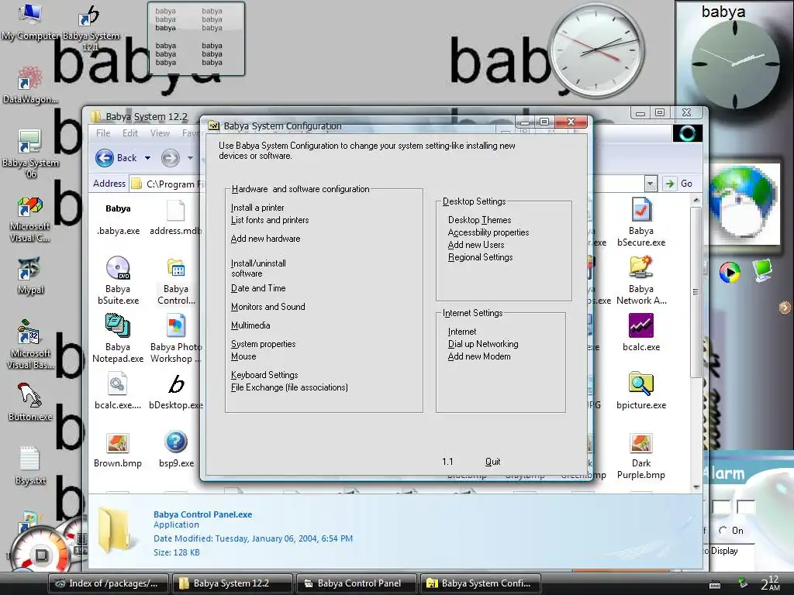This screenshot has height=595, width=794.
Task: Open Babya System 12.1 desktop shortcut
Action: click(x=90, y=26)
